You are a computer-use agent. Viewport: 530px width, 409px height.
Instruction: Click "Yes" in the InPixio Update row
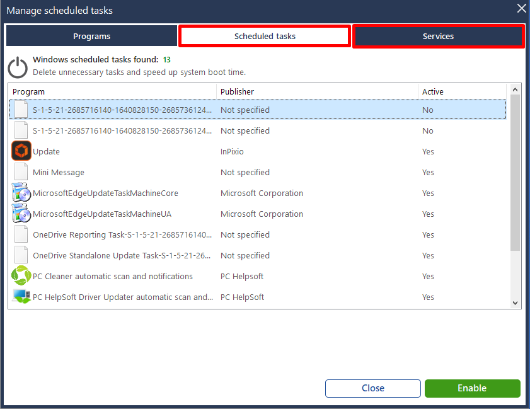428,151
